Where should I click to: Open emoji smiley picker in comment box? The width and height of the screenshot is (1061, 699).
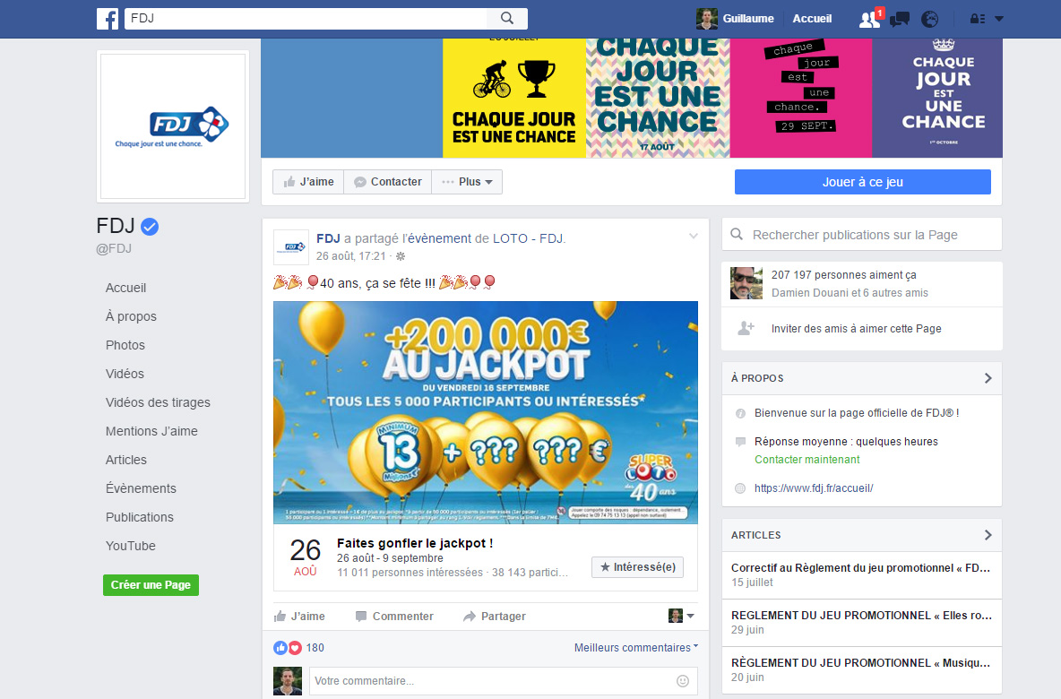(683, 681)
